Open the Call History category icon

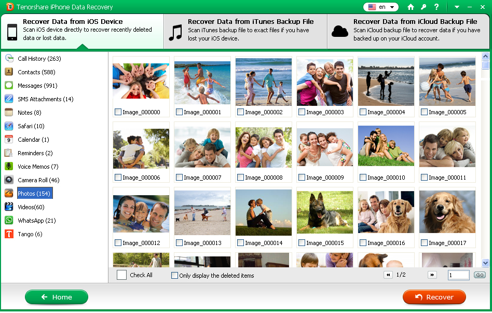(x=9, y=58)
